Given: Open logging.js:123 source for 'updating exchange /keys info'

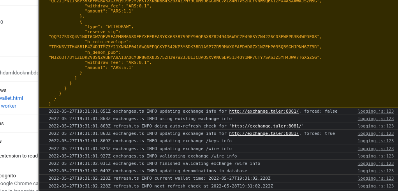Looking at the screenshot, I should click(375, 141).
